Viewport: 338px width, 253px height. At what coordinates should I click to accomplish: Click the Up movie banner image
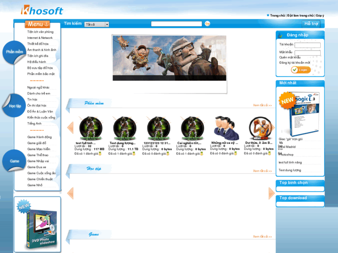click(169, 58)
